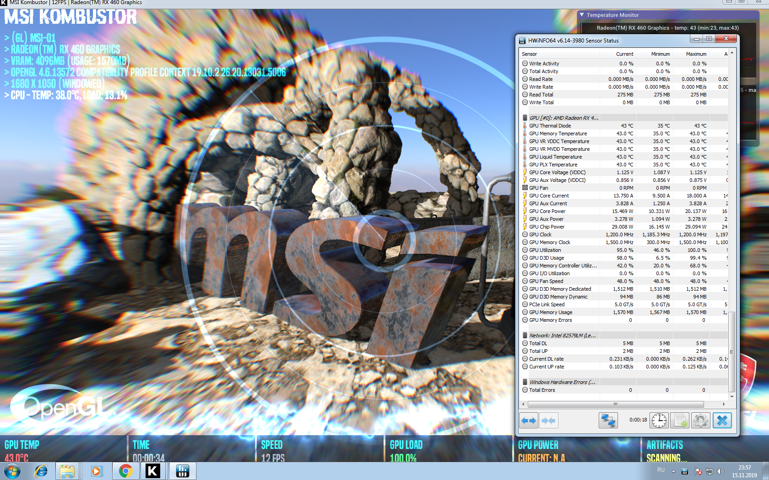Image resolution: width=769 pixels, height=480 pixels.
Task: Click the horizontal scroll-right arrow in HWiNFO
Action: point(724,404)
